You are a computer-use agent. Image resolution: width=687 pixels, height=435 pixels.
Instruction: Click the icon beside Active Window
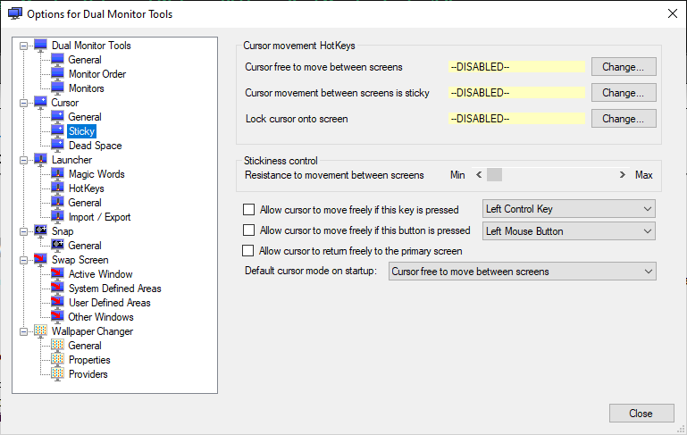pyautogui.click(x=57, y=274)
